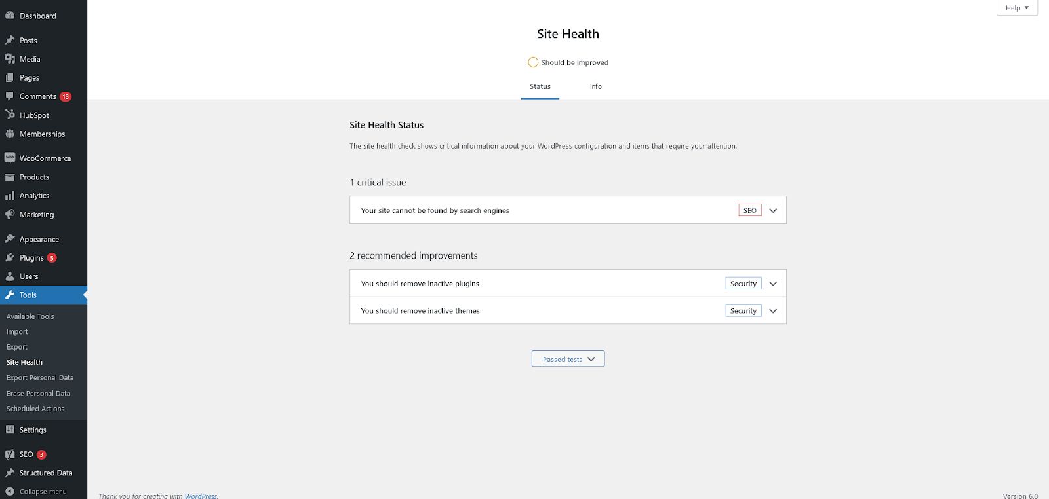This screenshot has height=499, width=1049.
Task: Expand the Passed tests list
Action: (568, 359)
